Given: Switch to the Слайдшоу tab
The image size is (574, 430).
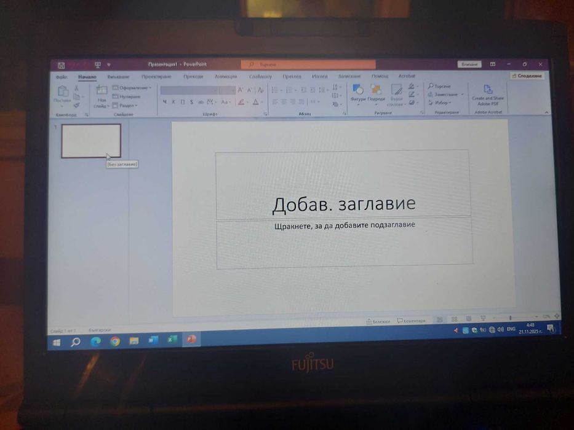Looking at the screenshot, I should (260, 77).
